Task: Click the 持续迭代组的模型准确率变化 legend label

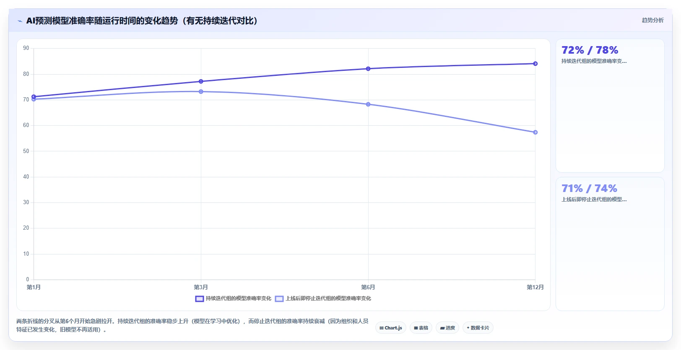Action: pos(239,298)
